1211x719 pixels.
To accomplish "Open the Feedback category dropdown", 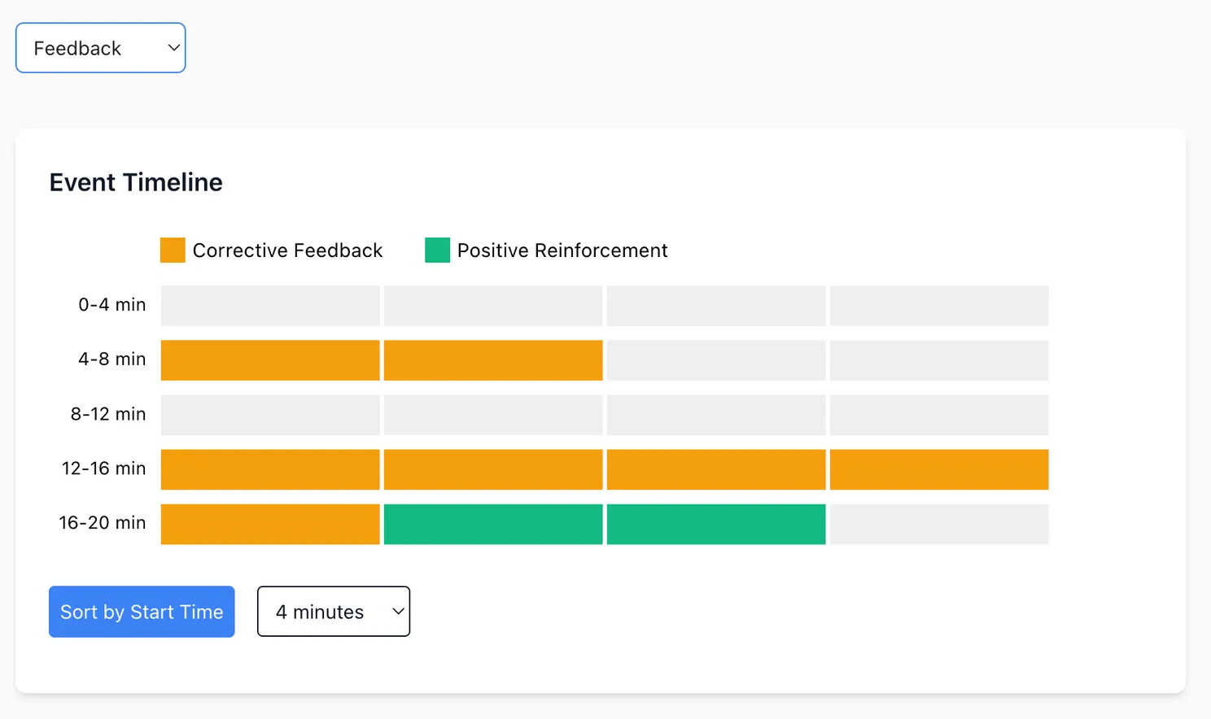I will pyautogui.click(x=100, y=48).
